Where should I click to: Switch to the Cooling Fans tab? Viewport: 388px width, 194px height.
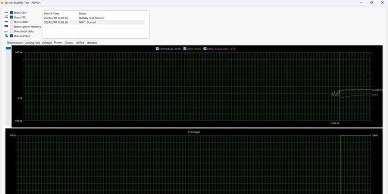click(32, 43)
